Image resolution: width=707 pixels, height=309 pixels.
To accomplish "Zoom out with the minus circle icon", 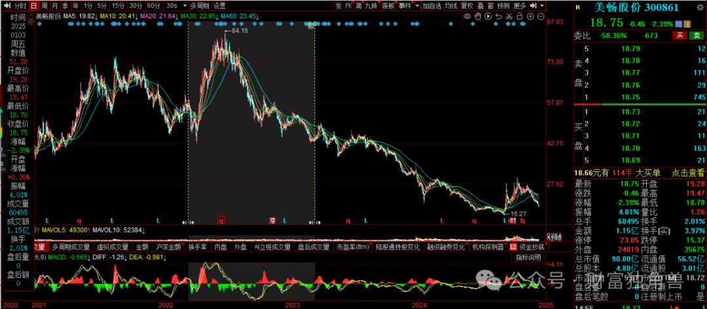I will 541,16.
